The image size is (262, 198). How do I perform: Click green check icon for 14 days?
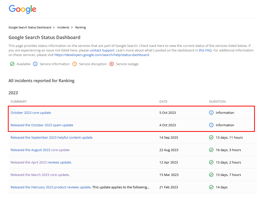(x=211, y=187)
